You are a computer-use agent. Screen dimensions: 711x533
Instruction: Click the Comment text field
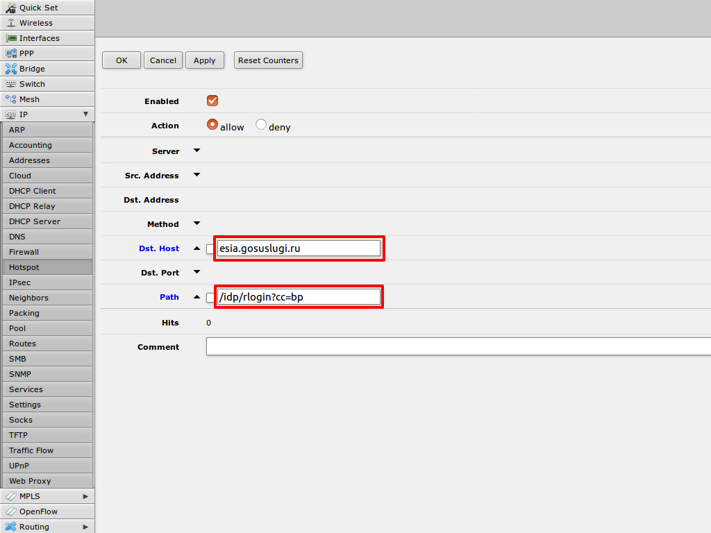tap(458, 346)
